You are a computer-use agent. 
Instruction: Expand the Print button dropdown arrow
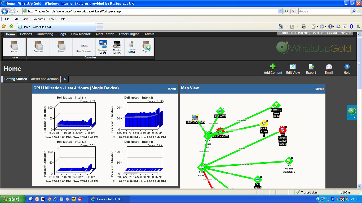click(x=309, y=26)
